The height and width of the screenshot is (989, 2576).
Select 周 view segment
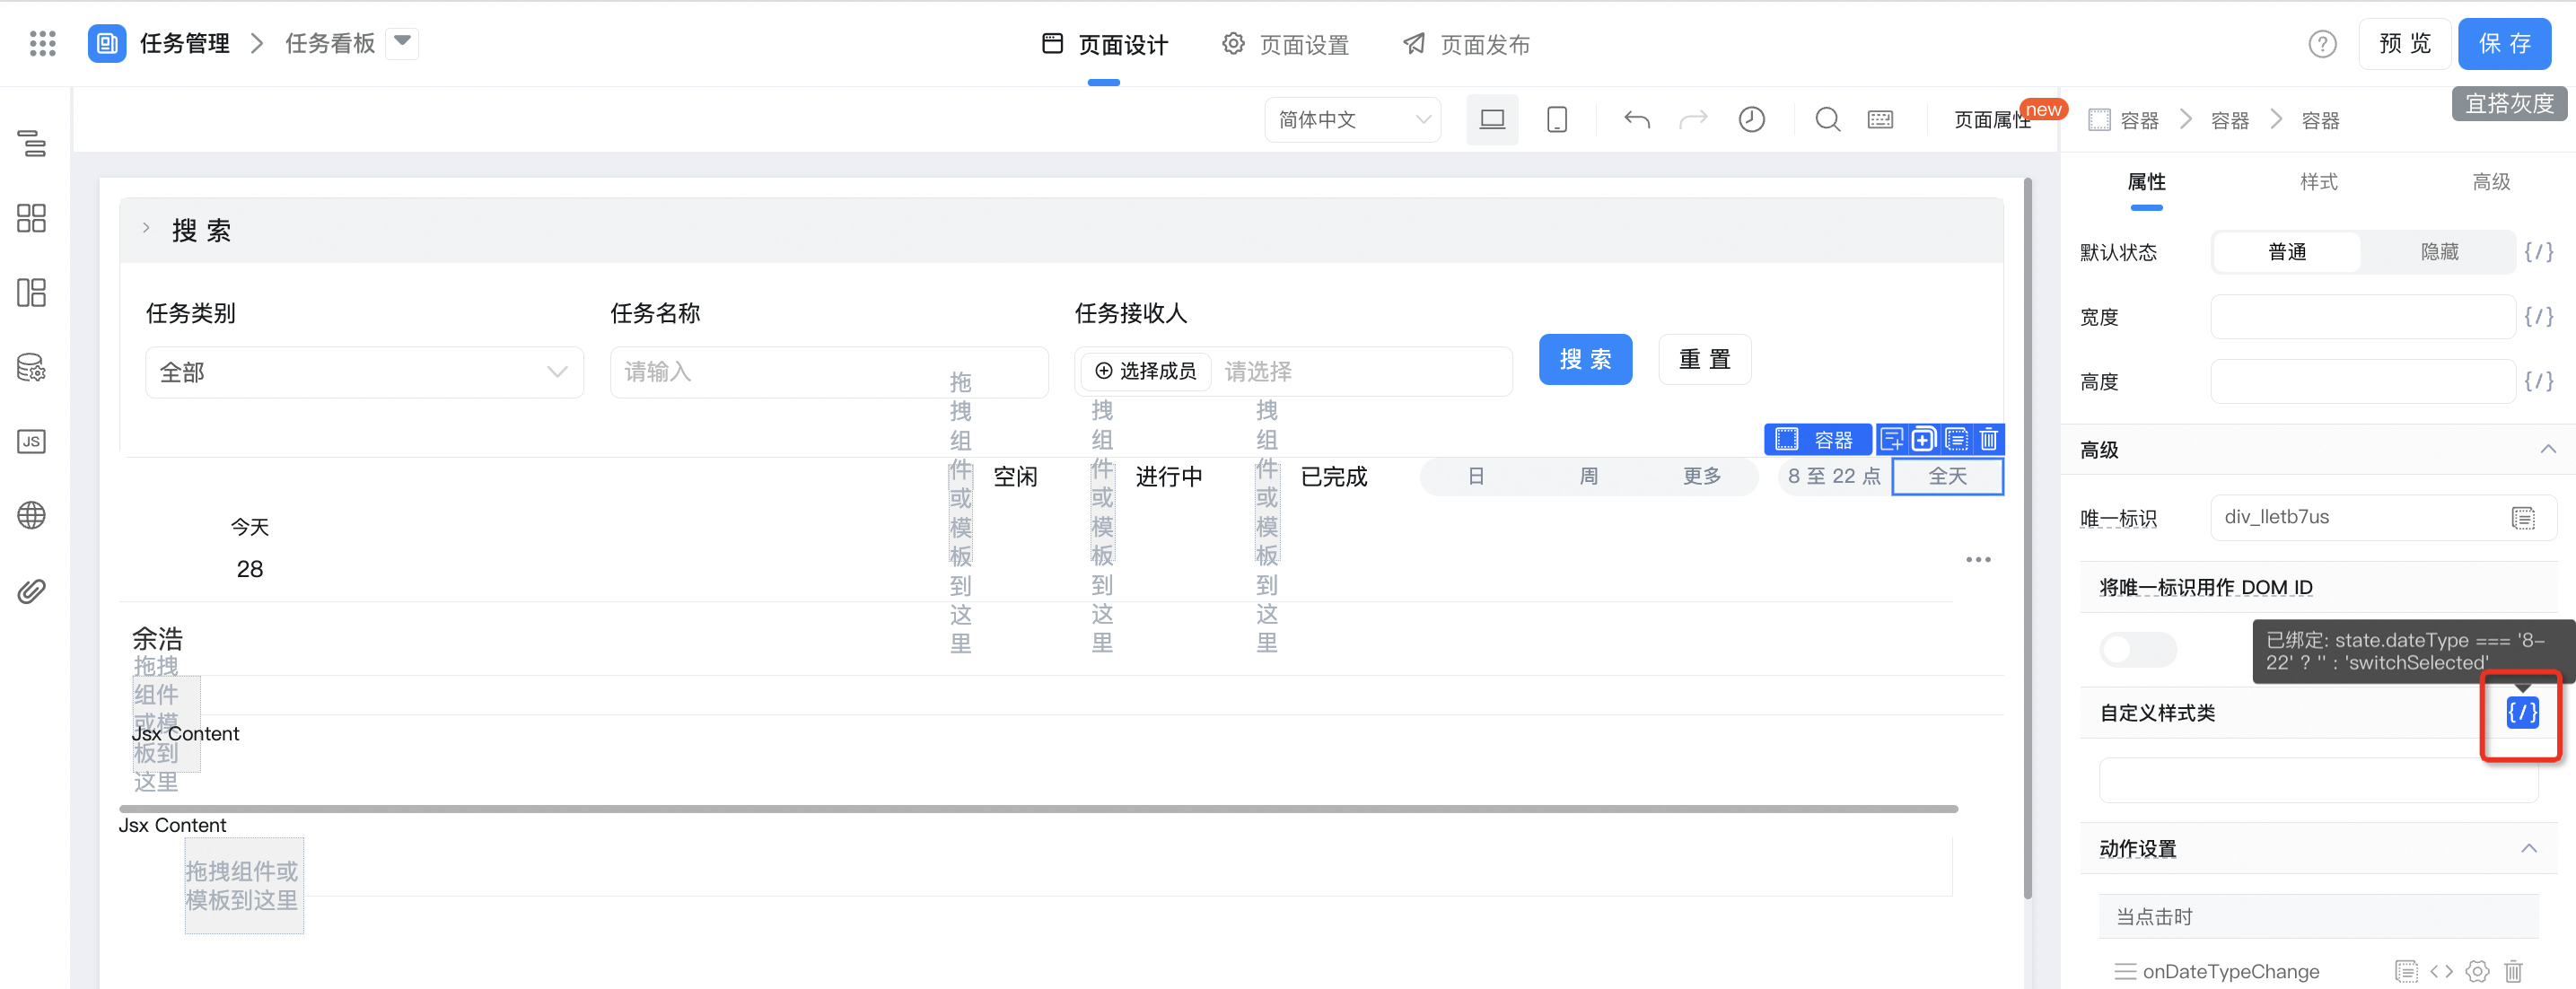(x=1588, y=476)
